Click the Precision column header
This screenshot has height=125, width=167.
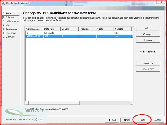(87, 29)
